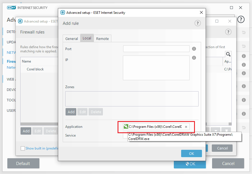Click into the Port input field
Image resolution: width=252 pixels, height=174 pixels.
tap(156, 49)
